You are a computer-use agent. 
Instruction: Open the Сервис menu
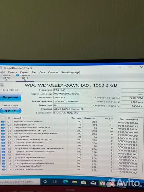coord(25,72)
